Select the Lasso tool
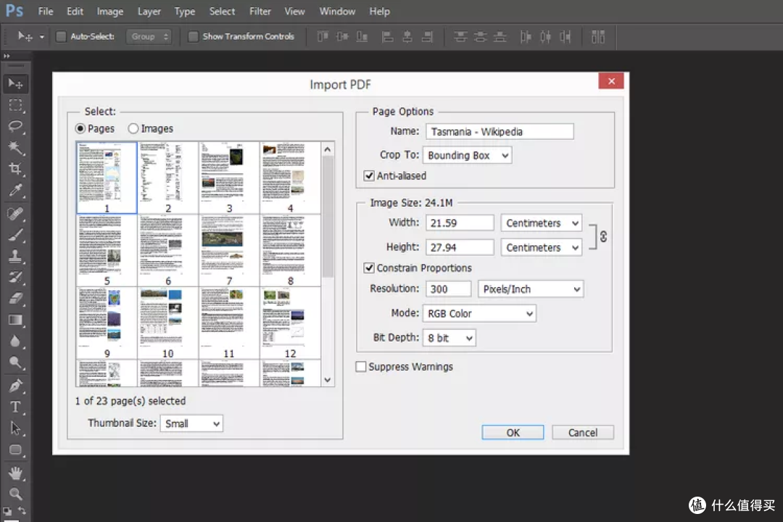This screenshot has height=522, width=783. 15,126
